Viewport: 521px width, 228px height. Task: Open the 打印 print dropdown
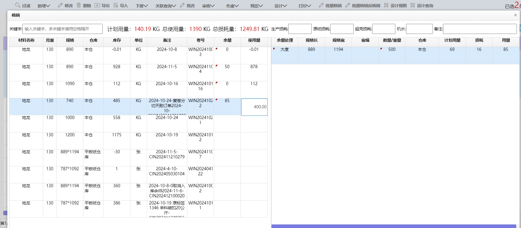click(x=305, y=6)
